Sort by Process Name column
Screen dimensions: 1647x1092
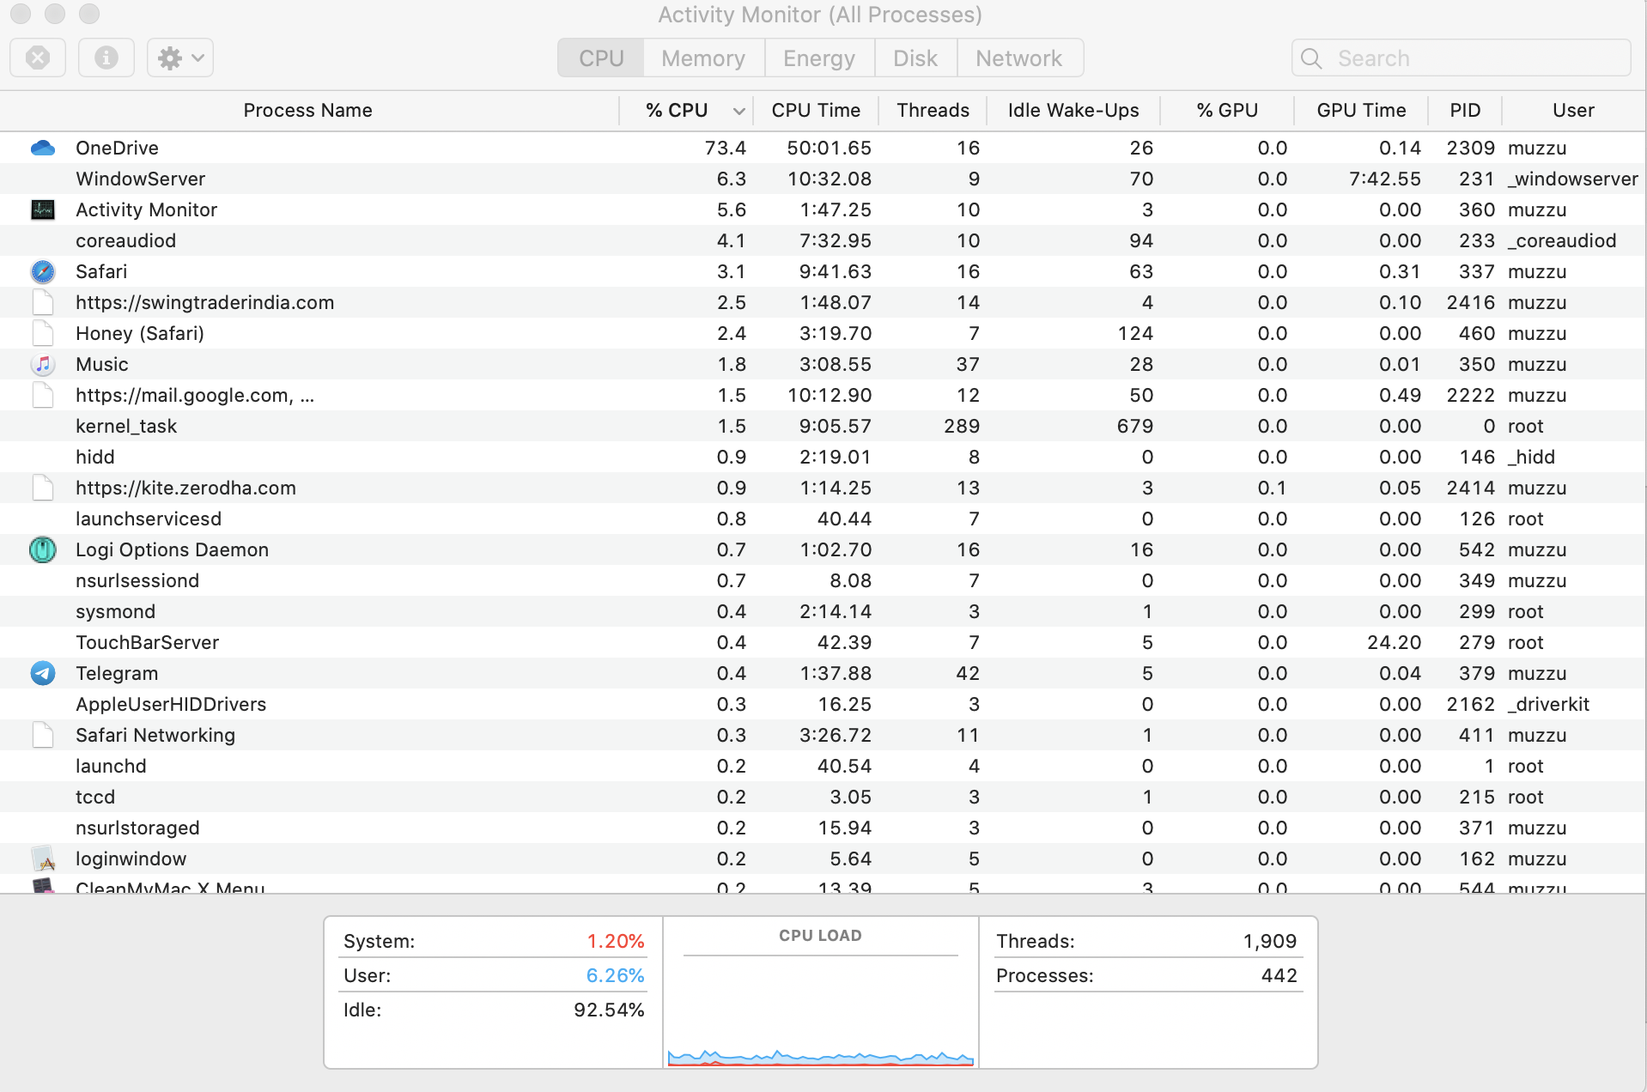click(308, 111)
